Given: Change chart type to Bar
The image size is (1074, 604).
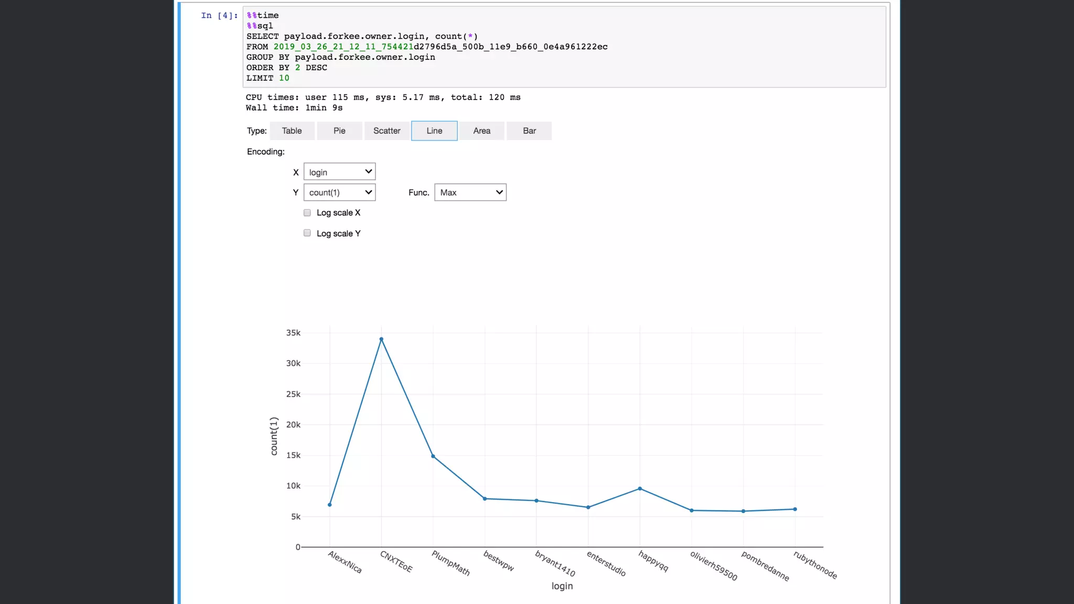Looking at the screenshot, I should pos(529,131).
